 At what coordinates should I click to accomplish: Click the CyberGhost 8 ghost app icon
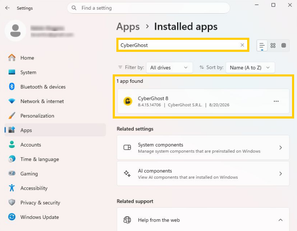tap(128, 101)
